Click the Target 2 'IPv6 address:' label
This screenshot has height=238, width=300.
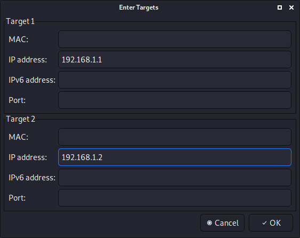click(x=32, y=178)
